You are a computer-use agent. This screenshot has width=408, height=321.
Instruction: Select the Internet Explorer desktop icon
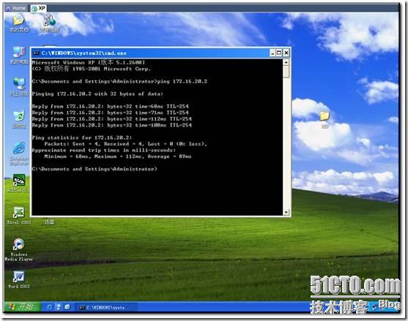pyautogui.click(x=19, y=154)
